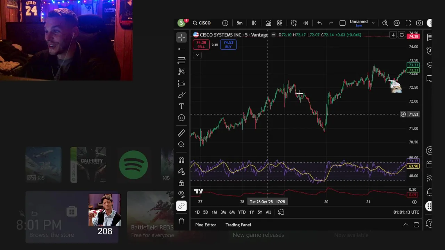
Task: Expand the indicator legend chevron
Action: (197, 55)
